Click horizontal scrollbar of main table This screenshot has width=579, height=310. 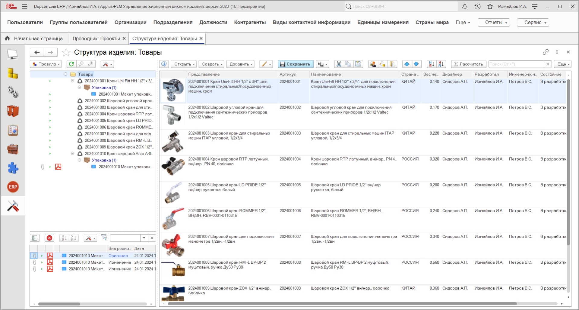[x=342, y=304]
